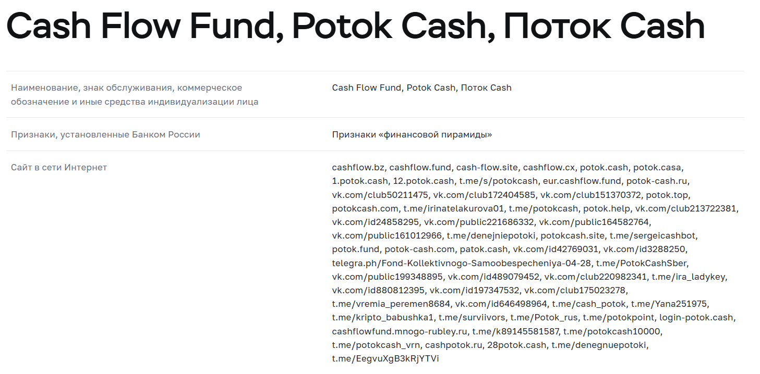Click the t.me/irinatelakurova01 address
This screenshot has height=374, width=760.
click(x=454, y=208)
